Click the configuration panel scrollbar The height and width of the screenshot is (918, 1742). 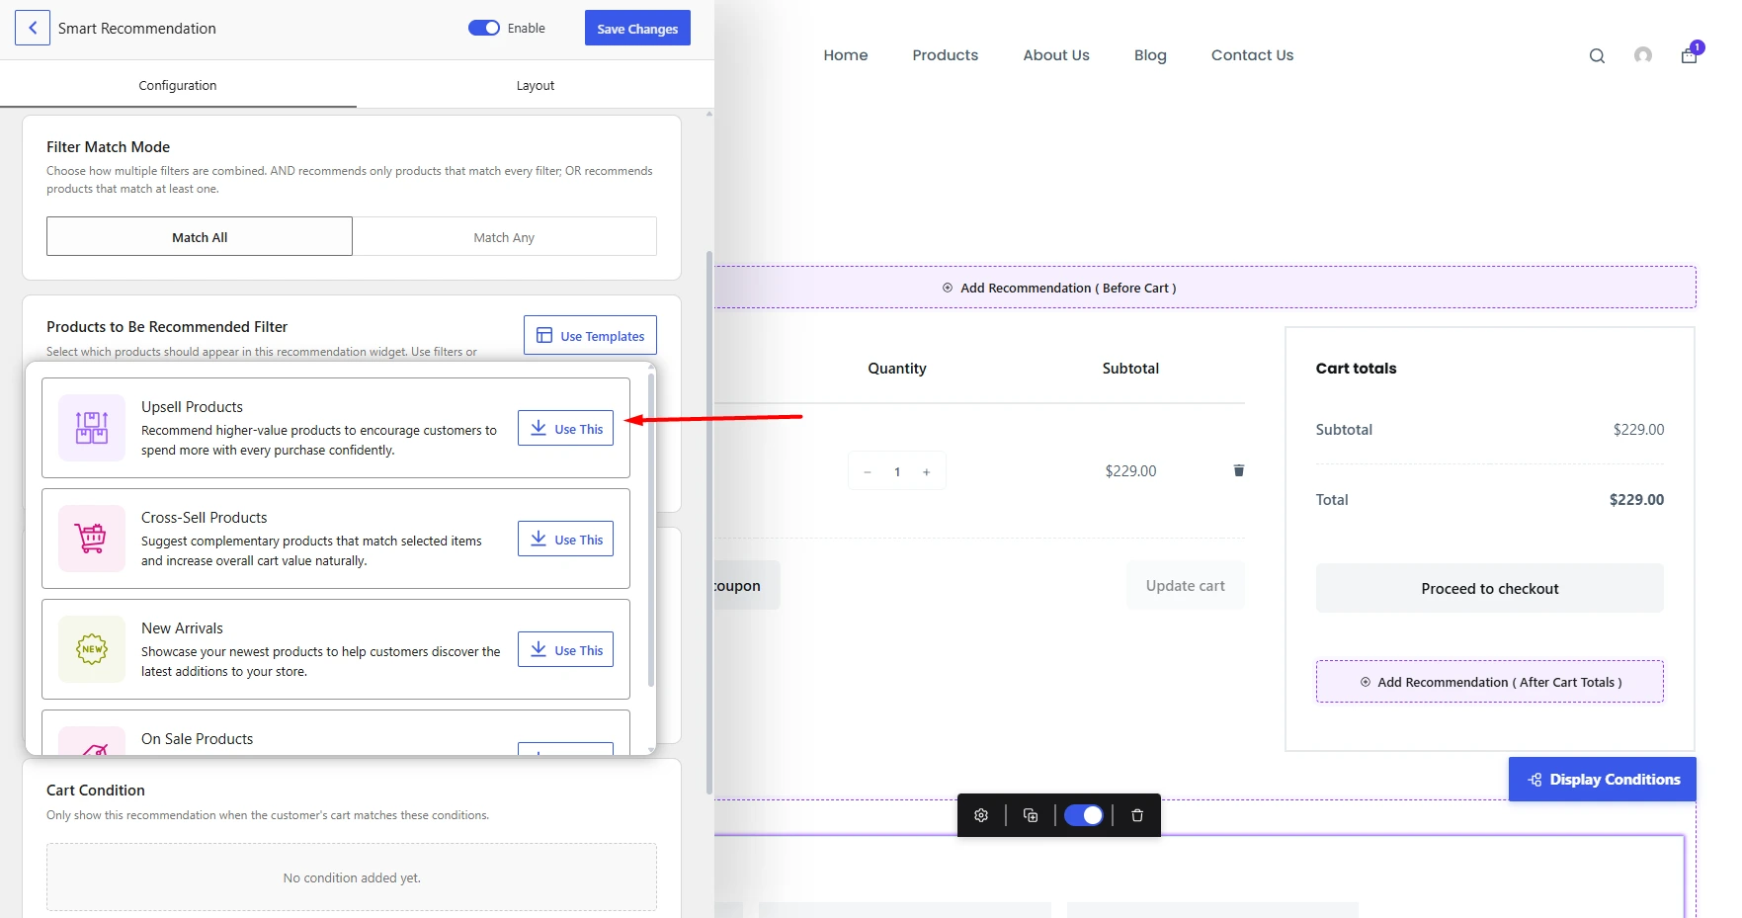click(709, 522)
